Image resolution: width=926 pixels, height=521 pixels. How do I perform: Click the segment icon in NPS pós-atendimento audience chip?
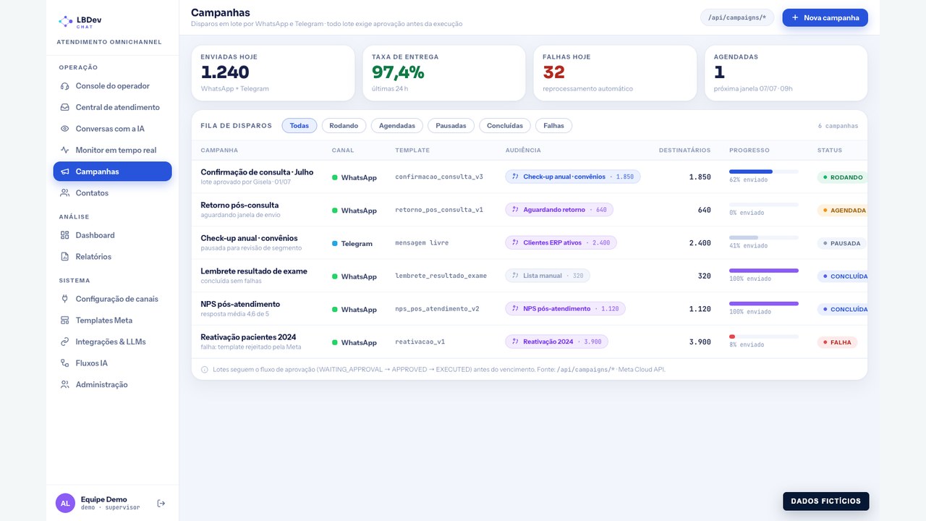[516, 308]
